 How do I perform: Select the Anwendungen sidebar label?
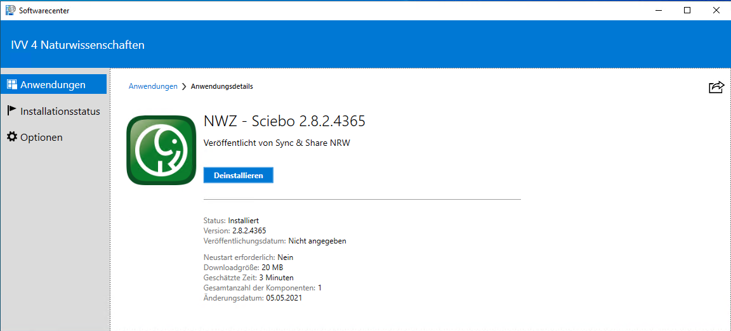53,85
